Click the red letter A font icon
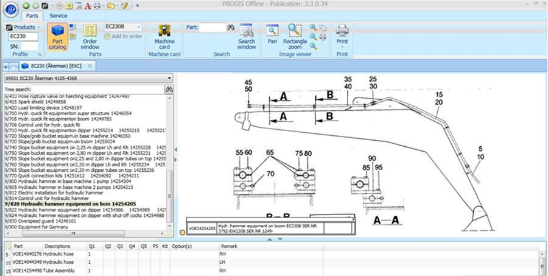Viewport: 548px width, 276px height. point(88,5)
